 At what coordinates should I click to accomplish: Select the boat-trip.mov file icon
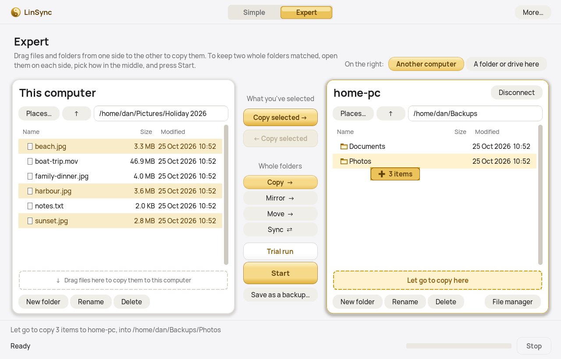coord(30,161)
